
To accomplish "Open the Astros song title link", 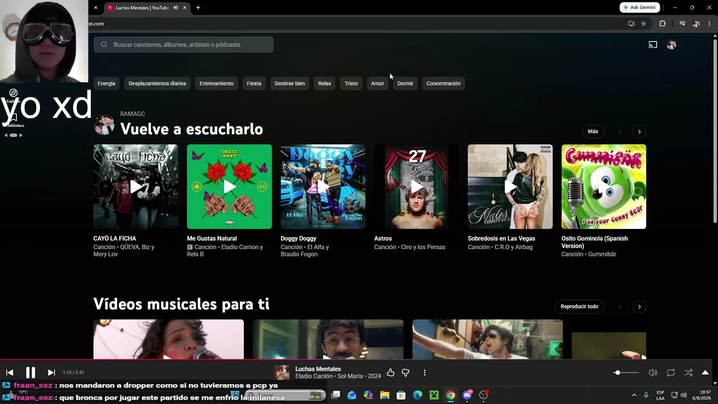I will 383,238.
